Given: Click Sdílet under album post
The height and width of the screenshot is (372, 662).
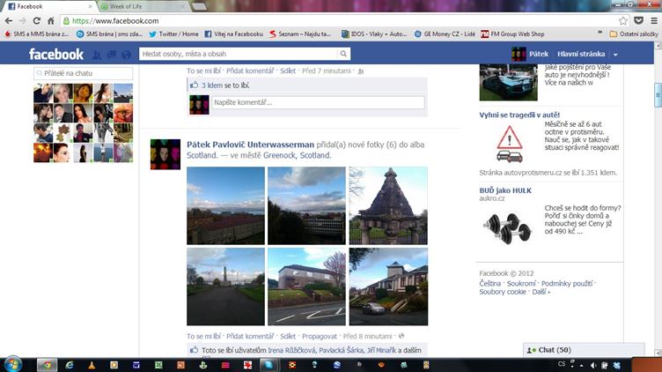Looking at the screenshot, I should [288, 337].
